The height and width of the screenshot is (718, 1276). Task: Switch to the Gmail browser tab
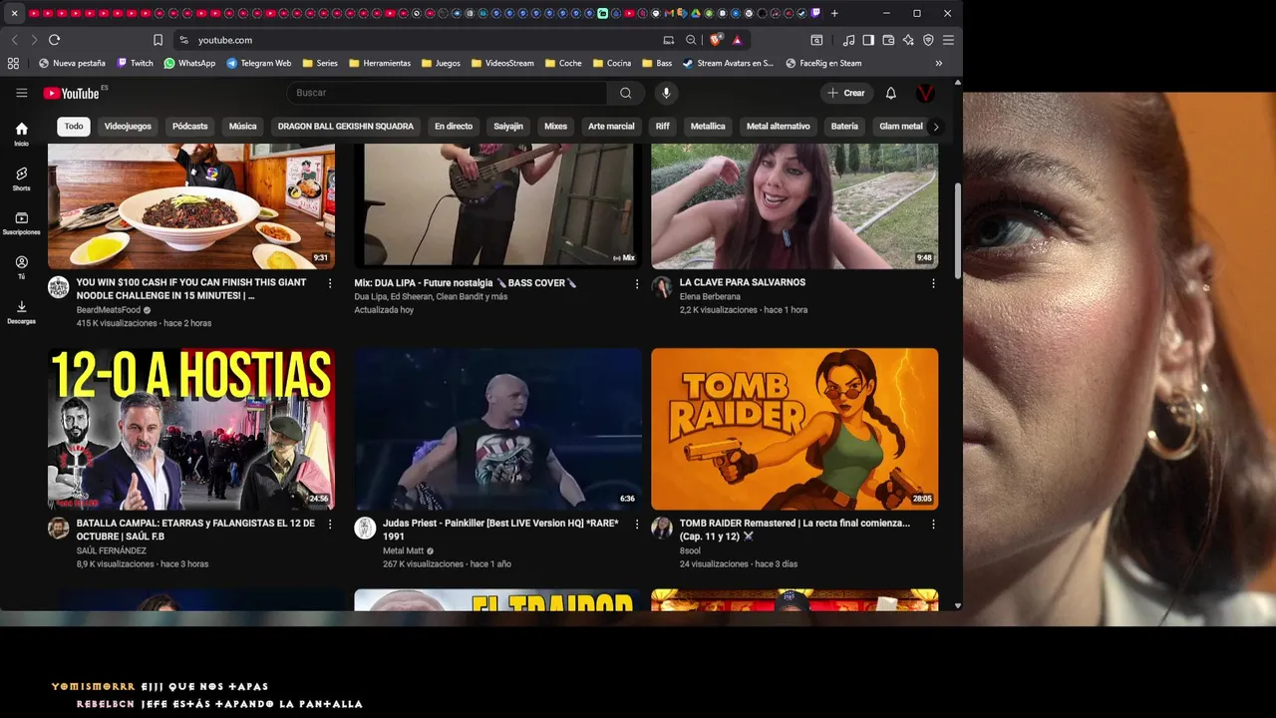click(x=669, y=13)
